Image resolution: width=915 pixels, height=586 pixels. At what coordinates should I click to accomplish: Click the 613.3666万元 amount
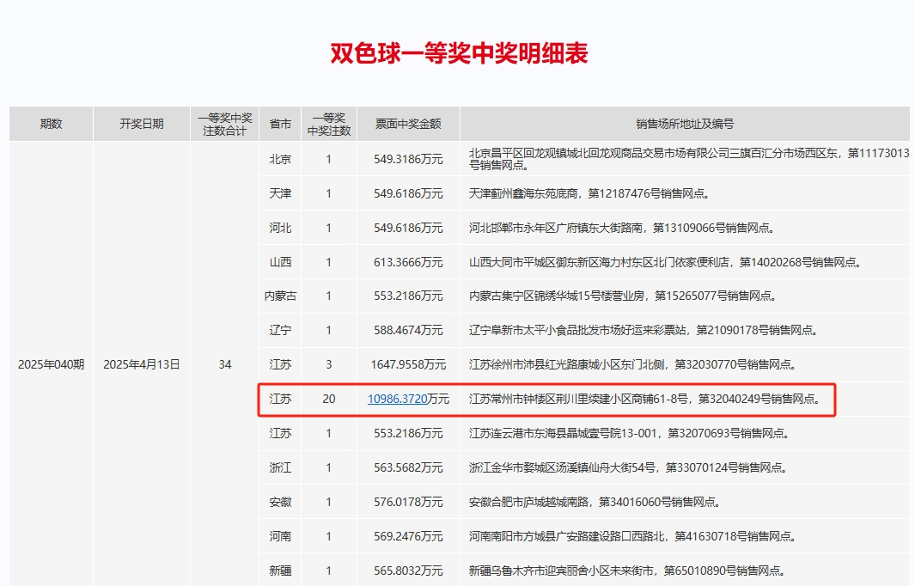[x=408, y=262]
